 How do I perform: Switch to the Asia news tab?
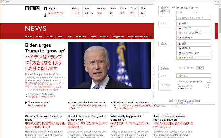(x=60, y=36)
